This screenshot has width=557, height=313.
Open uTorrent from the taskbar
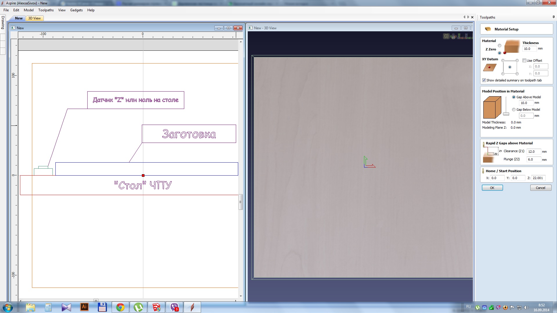(x=138, y=307)
